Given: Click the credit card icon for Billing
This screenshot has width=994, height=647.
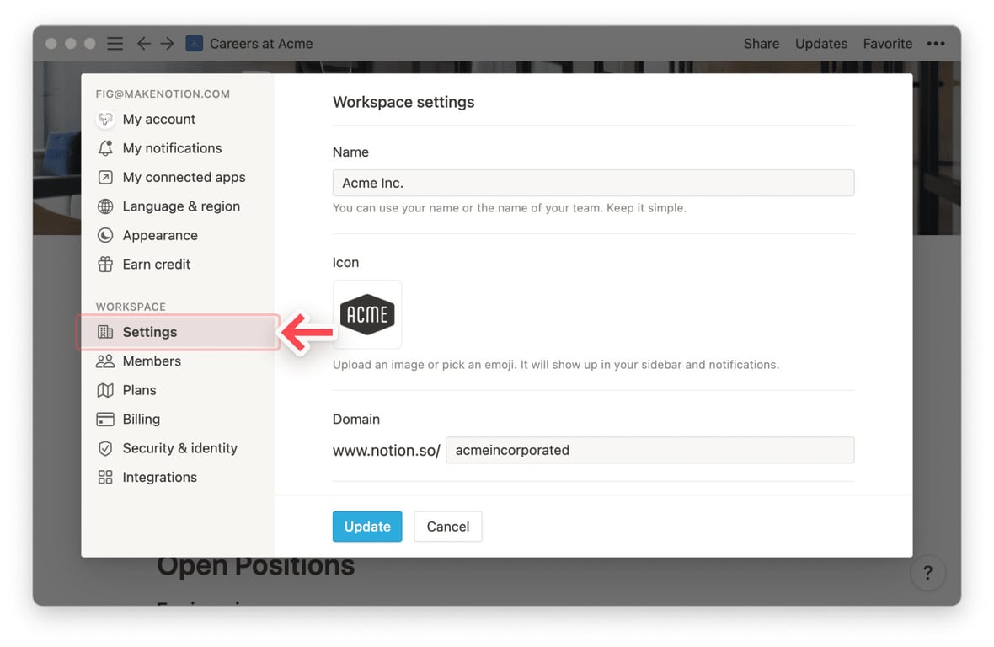Looking at the screenshot, I should [105, 420].
